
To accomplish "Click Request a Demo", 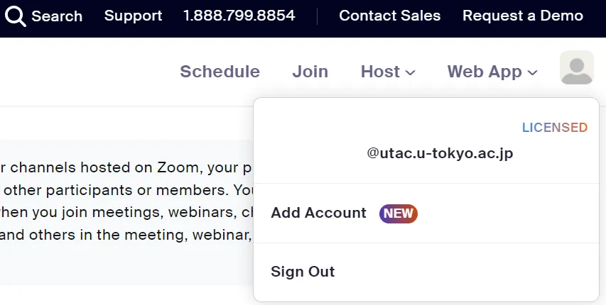I will point(522,16).
